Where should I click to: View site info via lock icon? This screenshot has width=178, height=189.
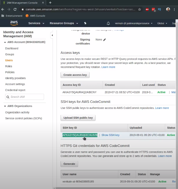[x=22, y=9]
